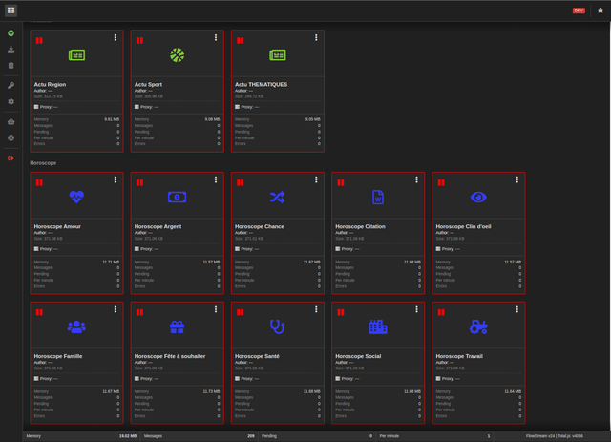Screen dimensions: 611x442
Task: Click the basket icon in sidebar
Action: (11, 122)
